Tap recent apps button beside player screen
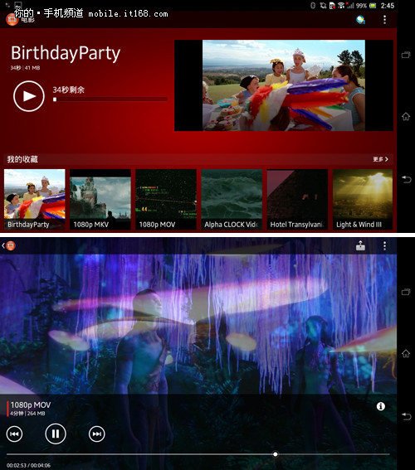 [x=406, y=292]
